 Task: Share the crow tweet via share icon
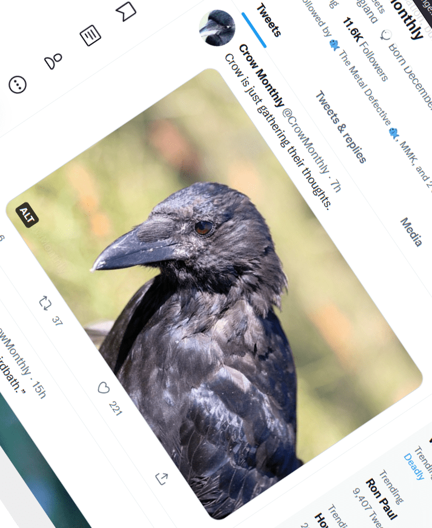162,478
